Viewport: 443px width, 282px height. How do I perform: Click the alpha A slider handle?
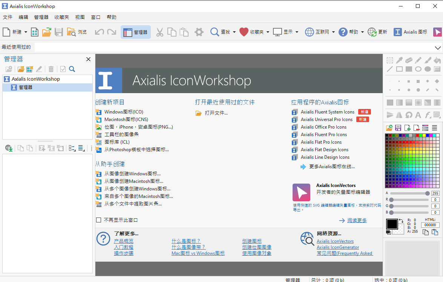click(427, 193)
